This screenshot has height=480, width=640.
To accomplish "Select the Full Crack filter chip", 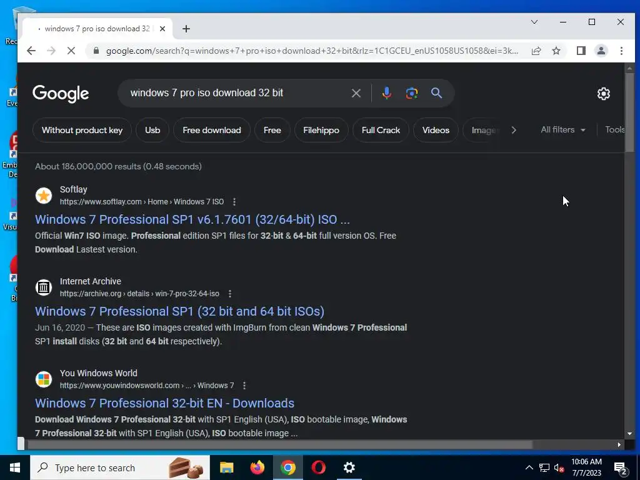I will (x=381, y=130).
